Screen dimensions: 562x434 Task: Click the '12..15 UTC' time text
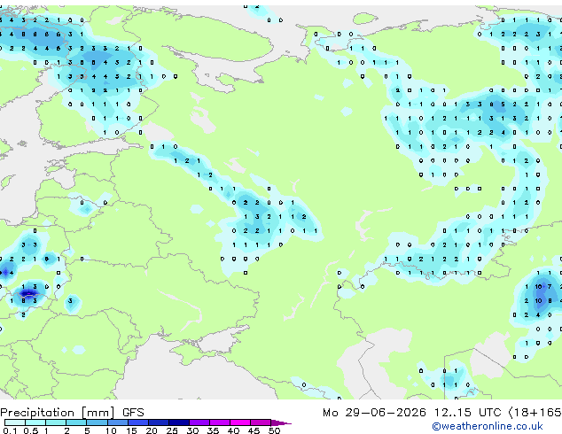[467, 413]
